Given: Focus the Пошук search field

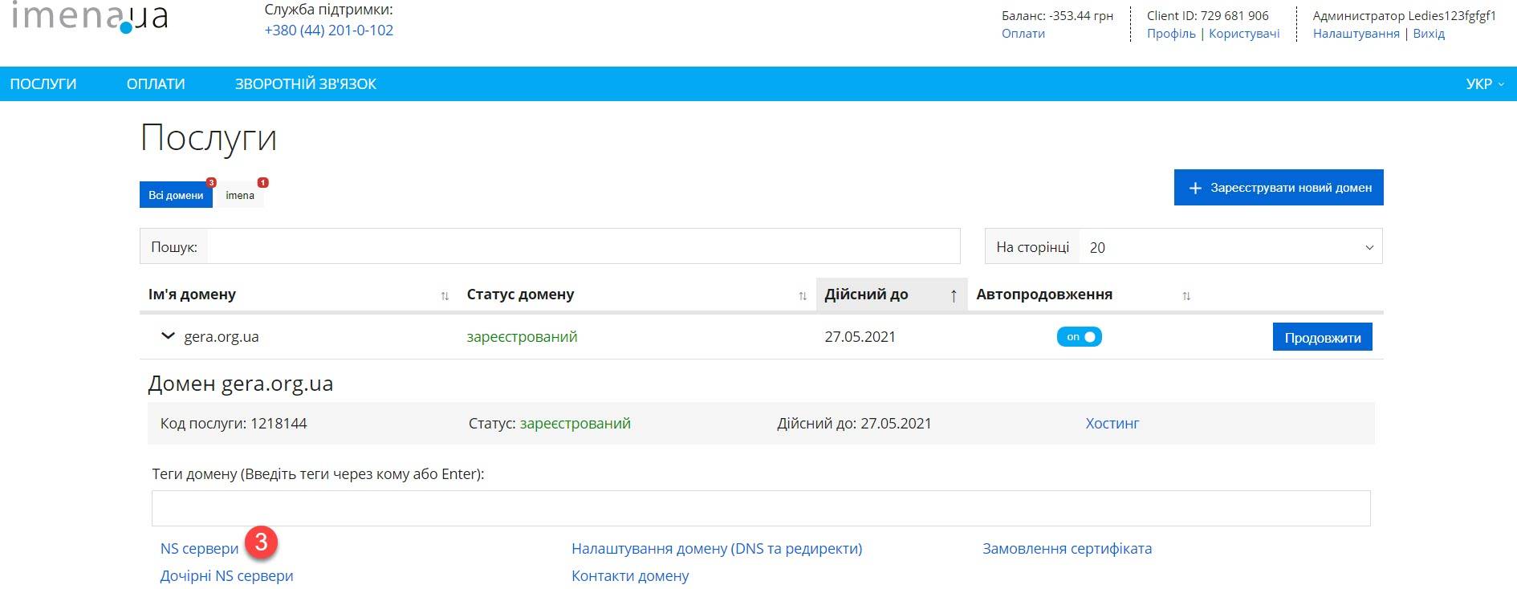Looking at the screenshot, I should point(584,246).
